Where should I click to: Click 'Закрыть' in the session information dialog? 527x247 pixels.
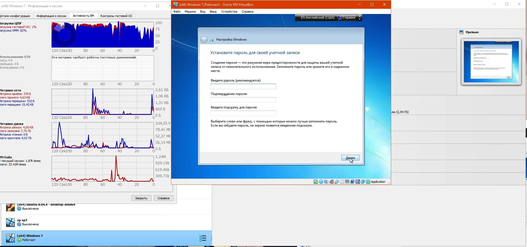[141, 198]
